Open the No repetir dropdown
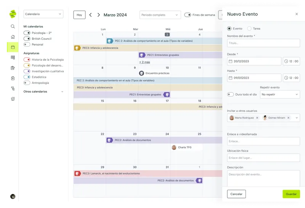The image size is (305, 208). click(280, 94)
